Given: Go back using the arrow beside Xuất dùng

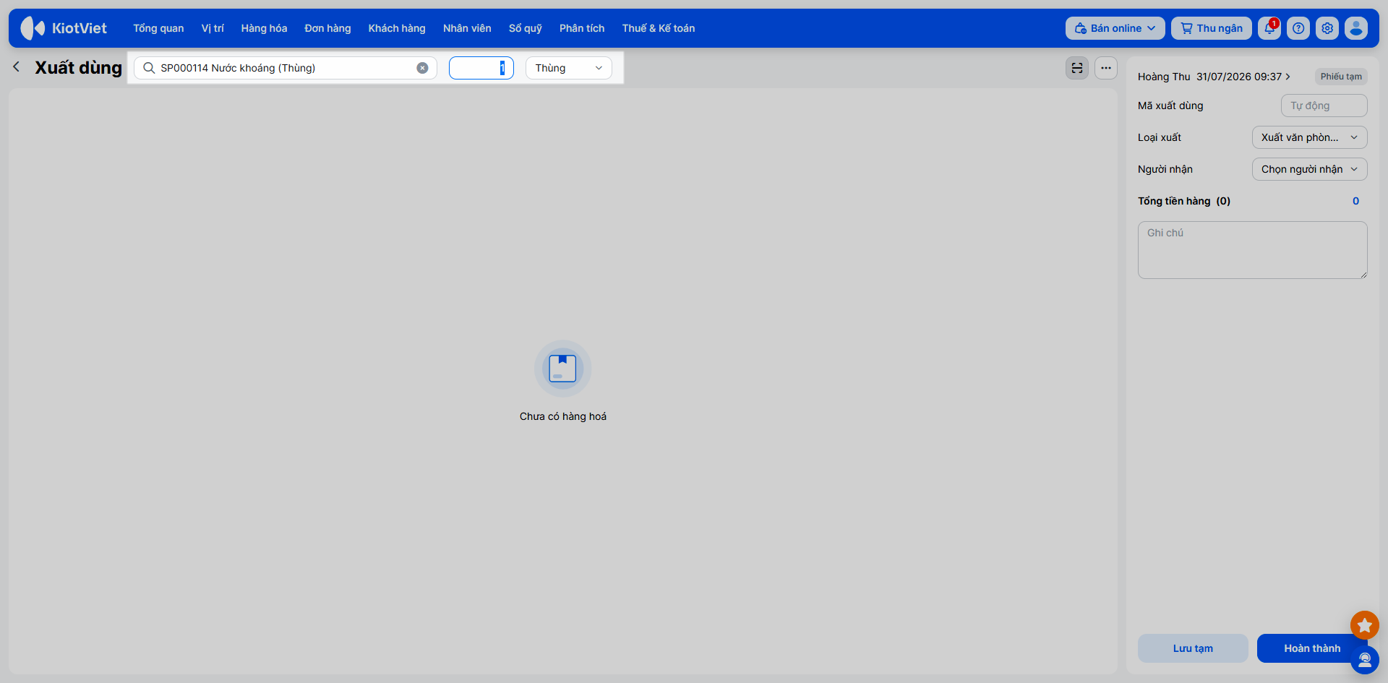Looking at the screenshot, I should pos(17,67).
